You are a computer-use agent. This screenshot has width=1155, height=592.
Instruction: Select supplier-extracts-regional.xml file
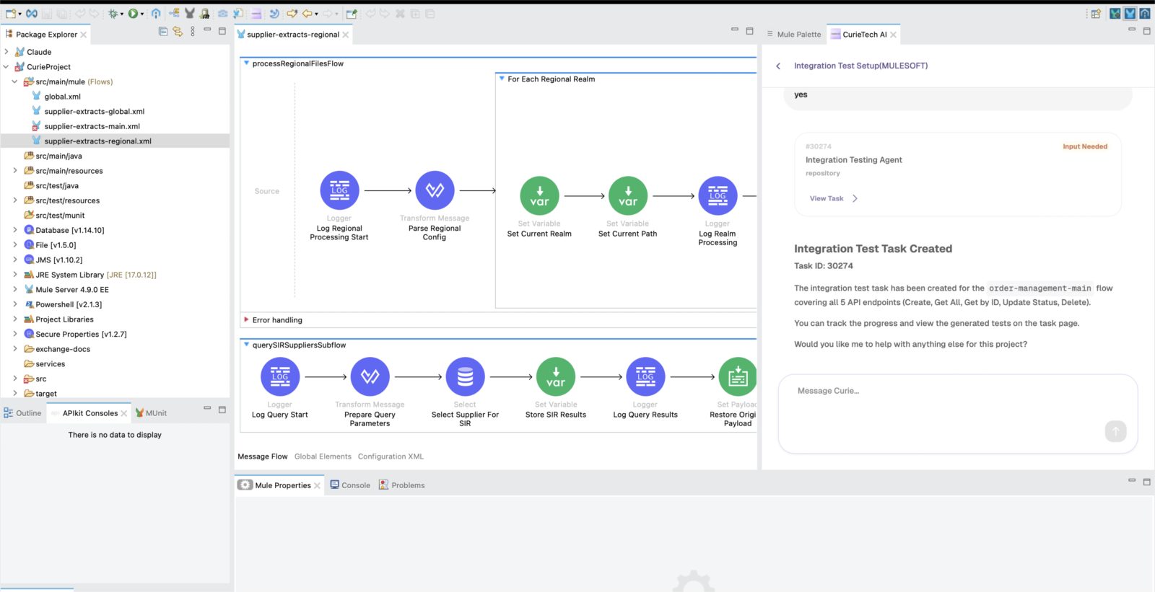97,141
